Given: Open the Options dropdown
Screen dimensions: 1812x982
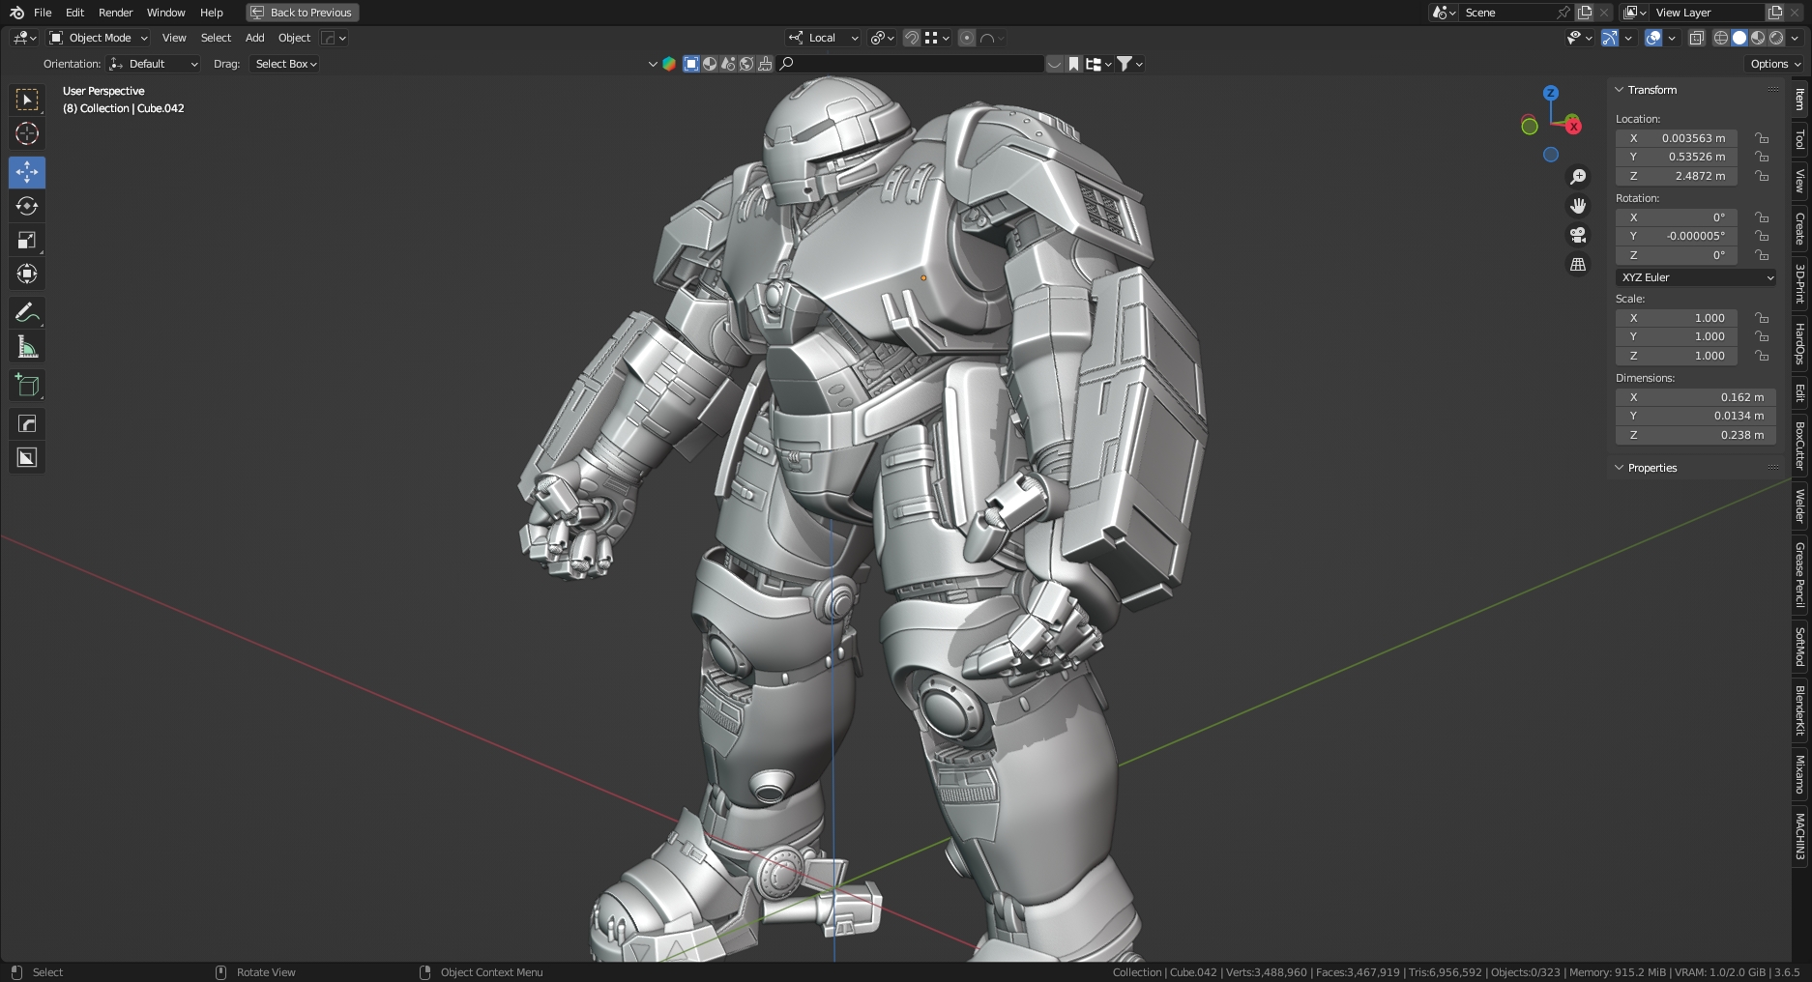Looking at the screenshot, I should pos(1775,64).
